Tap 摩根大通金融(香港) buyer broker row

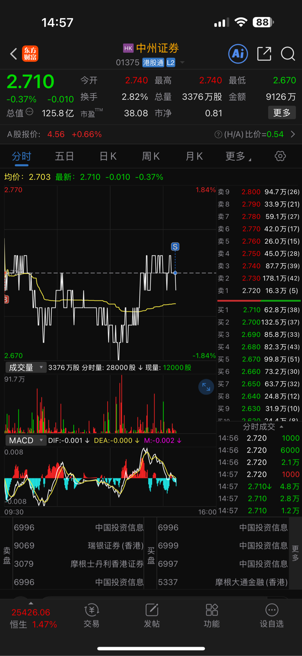point(223,582)
